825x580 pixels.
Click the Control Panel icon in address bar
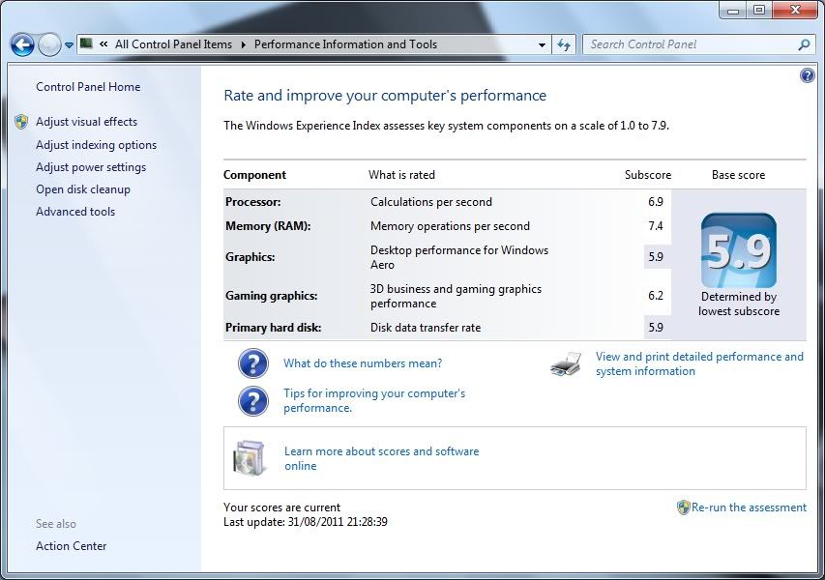86,43
